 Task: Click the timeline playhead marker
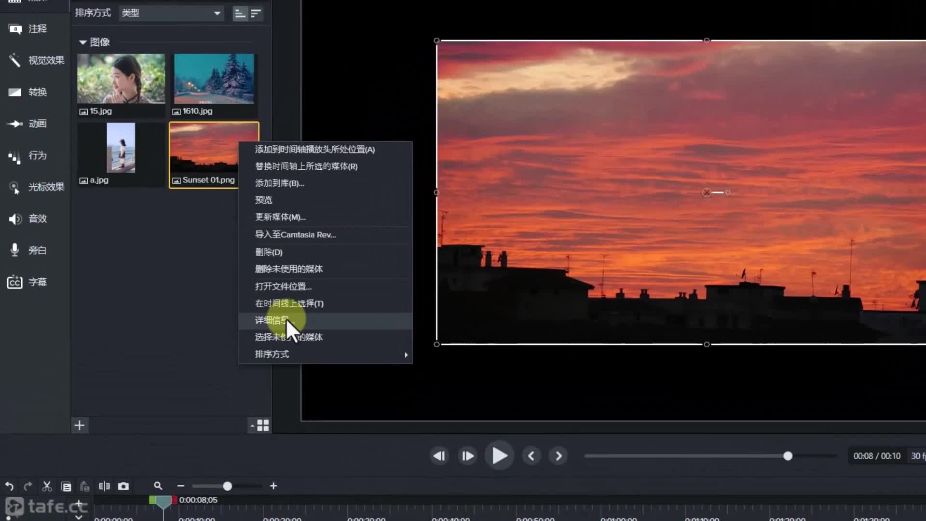(x=163, y=502)
